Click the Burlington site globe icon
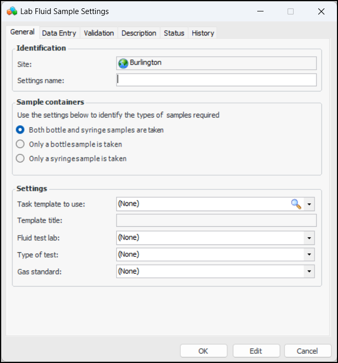The height and width of the screenshot is (363, 338). pos(123,63)
